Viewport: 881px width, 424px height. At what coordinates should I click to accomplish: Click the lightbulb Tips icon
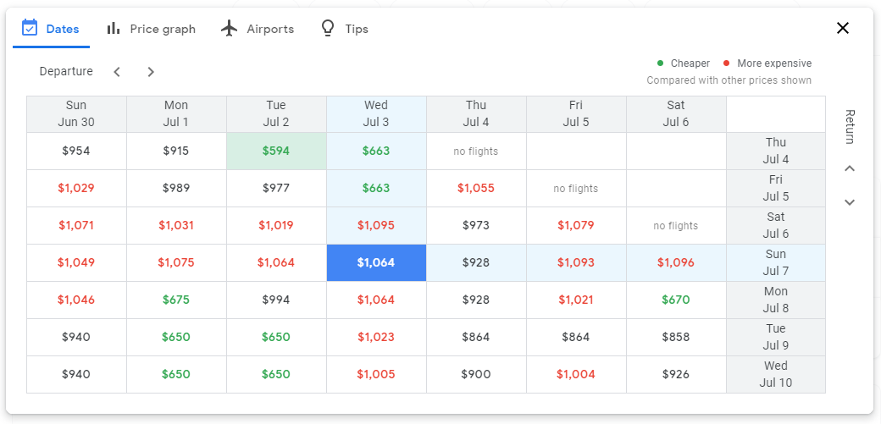click(328, 28)
